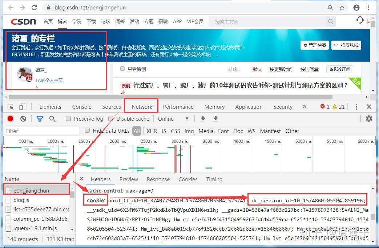379x248 pixels.
Task: Close the request details pane
Action: [x=81, y=179]
